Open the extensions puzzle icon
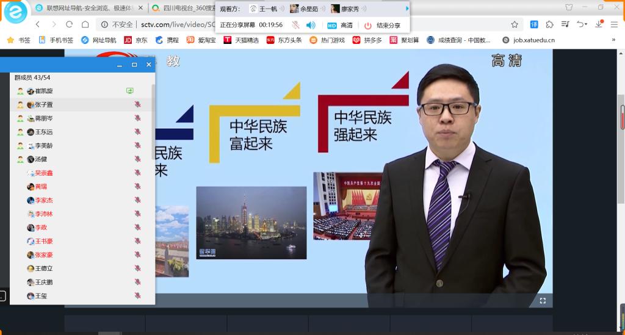The height and width of the screenshot is (335, 625). [x=550, y=24]
